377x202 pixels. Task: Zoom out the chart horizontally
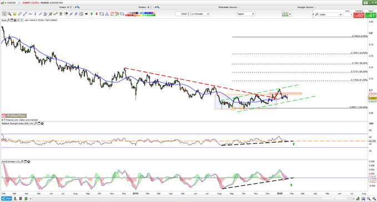click(x=369, y=199)
